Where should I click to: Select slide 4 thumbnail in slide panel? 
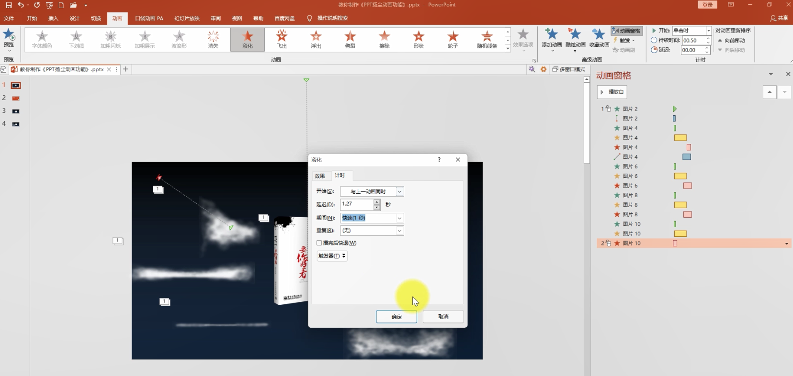point(16,124)
